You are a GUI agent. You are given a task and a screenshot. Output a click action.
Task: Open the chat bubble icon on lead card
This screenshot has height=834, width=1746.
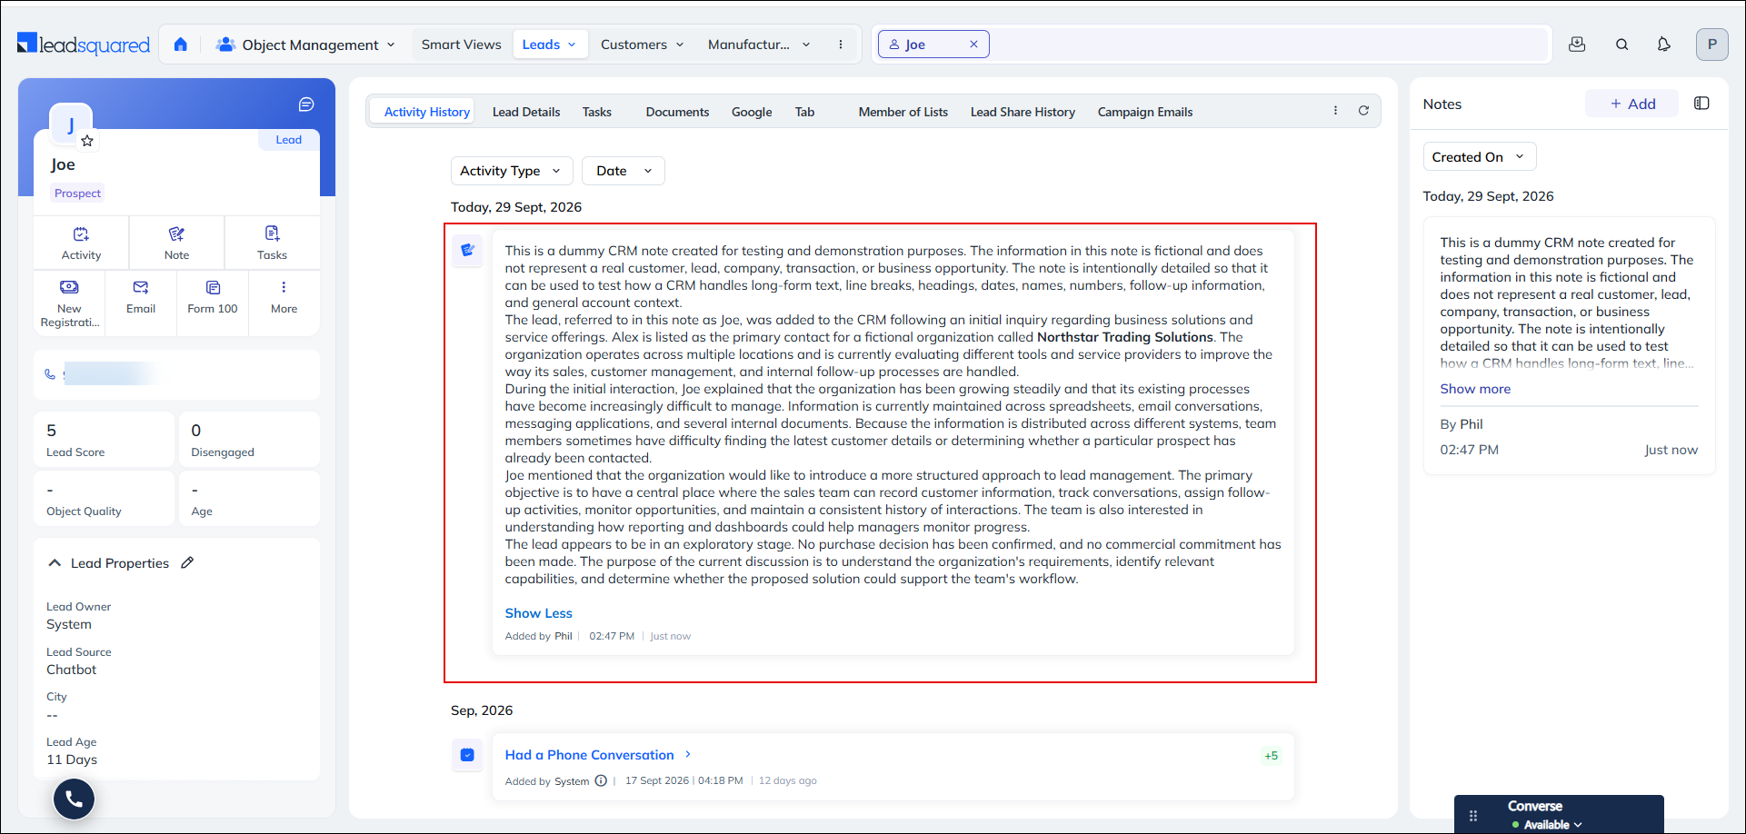[306, 104]
